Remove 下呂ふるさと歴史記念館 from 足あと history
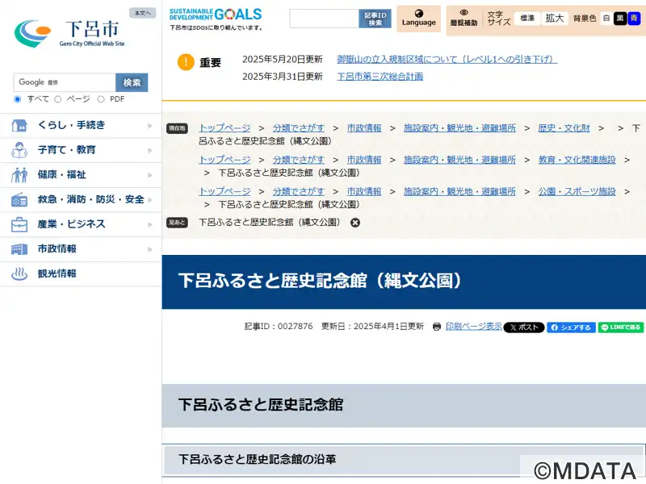The height and width of the screenshot is (484, 646). coord(354,223)
